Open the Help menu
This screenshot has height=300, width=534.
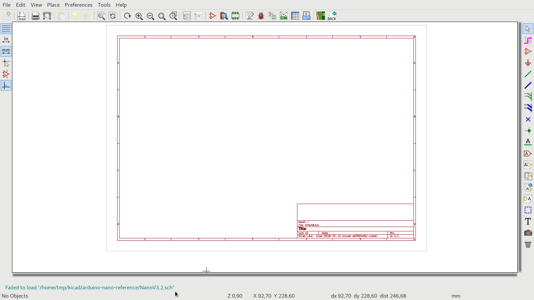(121, 5)
